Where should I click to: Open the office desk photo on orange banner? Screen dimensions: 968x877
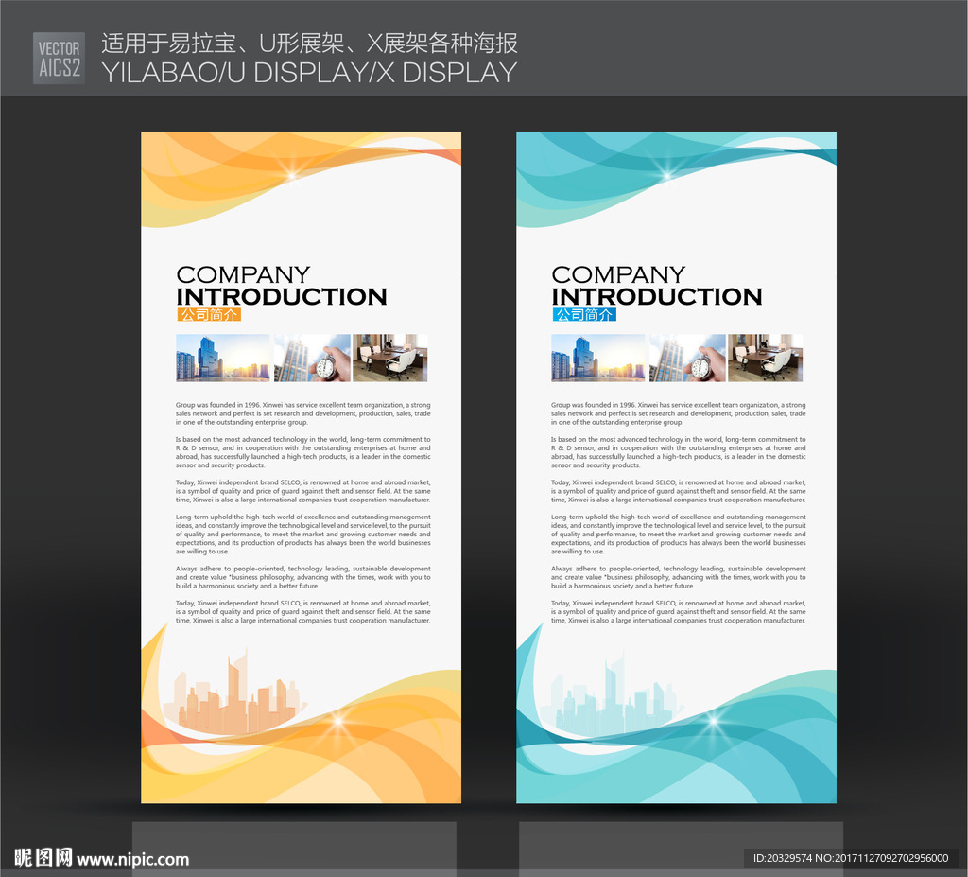point(390,358)
